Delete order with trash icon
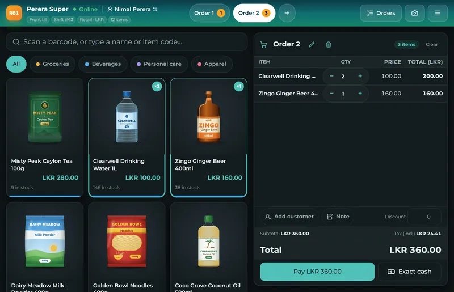This screenshot has height=292, width=454. tap(329, 45)
